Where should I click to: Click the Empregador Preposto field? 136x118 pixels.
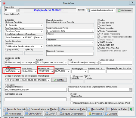tap(36, 90)
